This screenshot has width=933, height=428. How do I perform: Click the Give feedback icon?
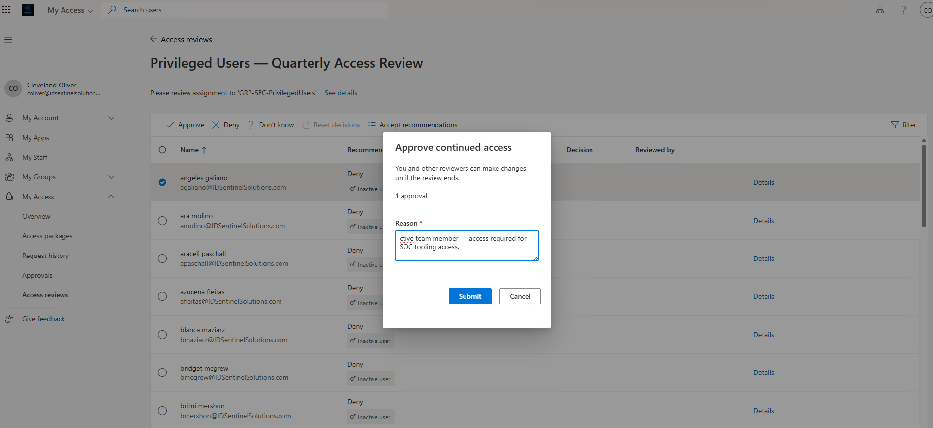pyautogui.click(x=9, y=319)
